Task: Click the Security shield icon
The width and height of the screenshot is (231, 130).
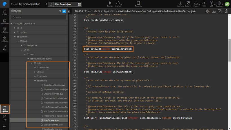Action: [x=188, y=4]
